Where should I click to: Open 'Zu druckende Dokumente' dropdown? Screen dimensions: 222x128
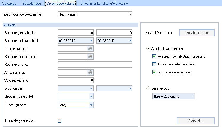coord(130,14)
